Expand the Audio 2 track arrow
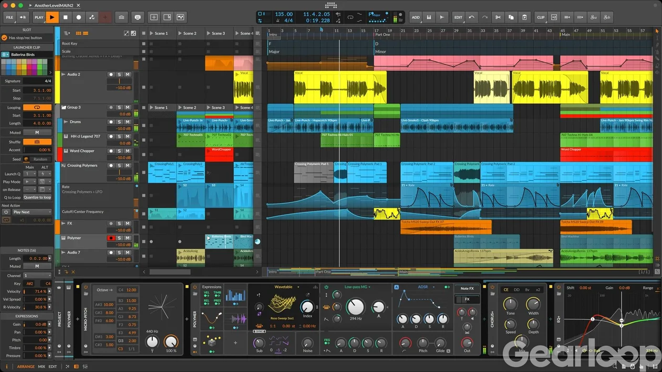The image size is (662, 372). click(x=64, y=75)
